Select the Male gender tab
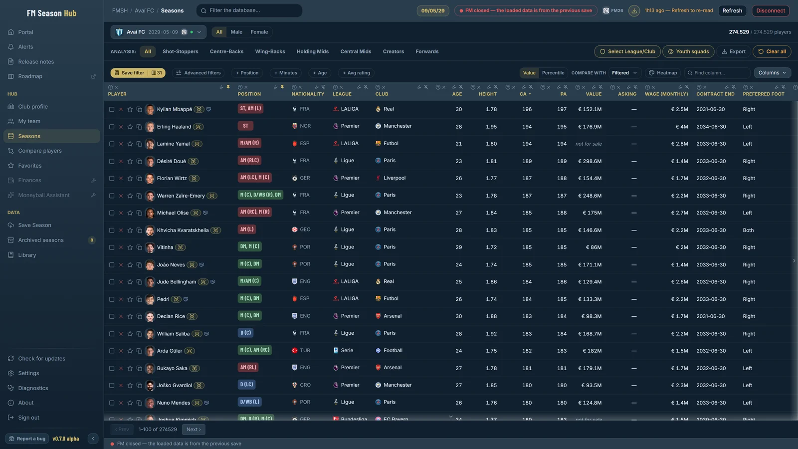The image size is (798, 449). click(236, 32)
